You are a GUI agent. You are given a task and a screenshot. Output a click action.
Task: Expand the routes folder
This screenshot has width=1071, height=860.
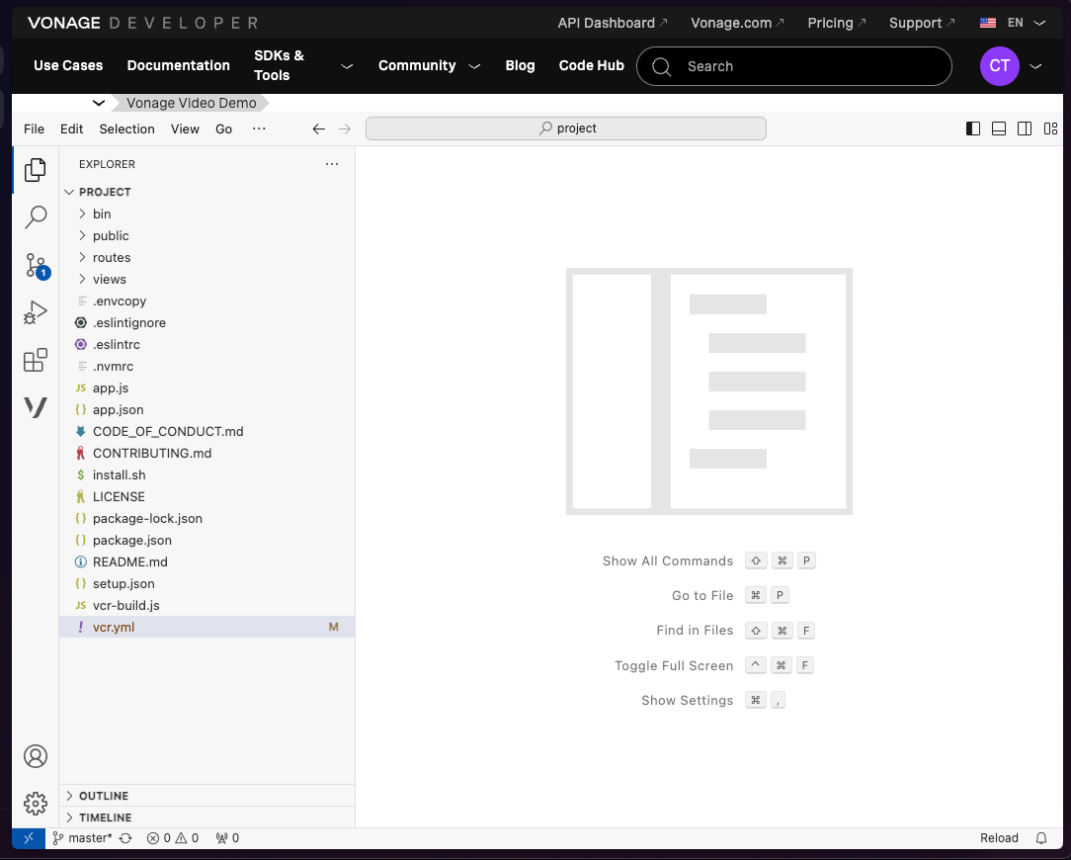pyautogui.click(x=111, y=257)
